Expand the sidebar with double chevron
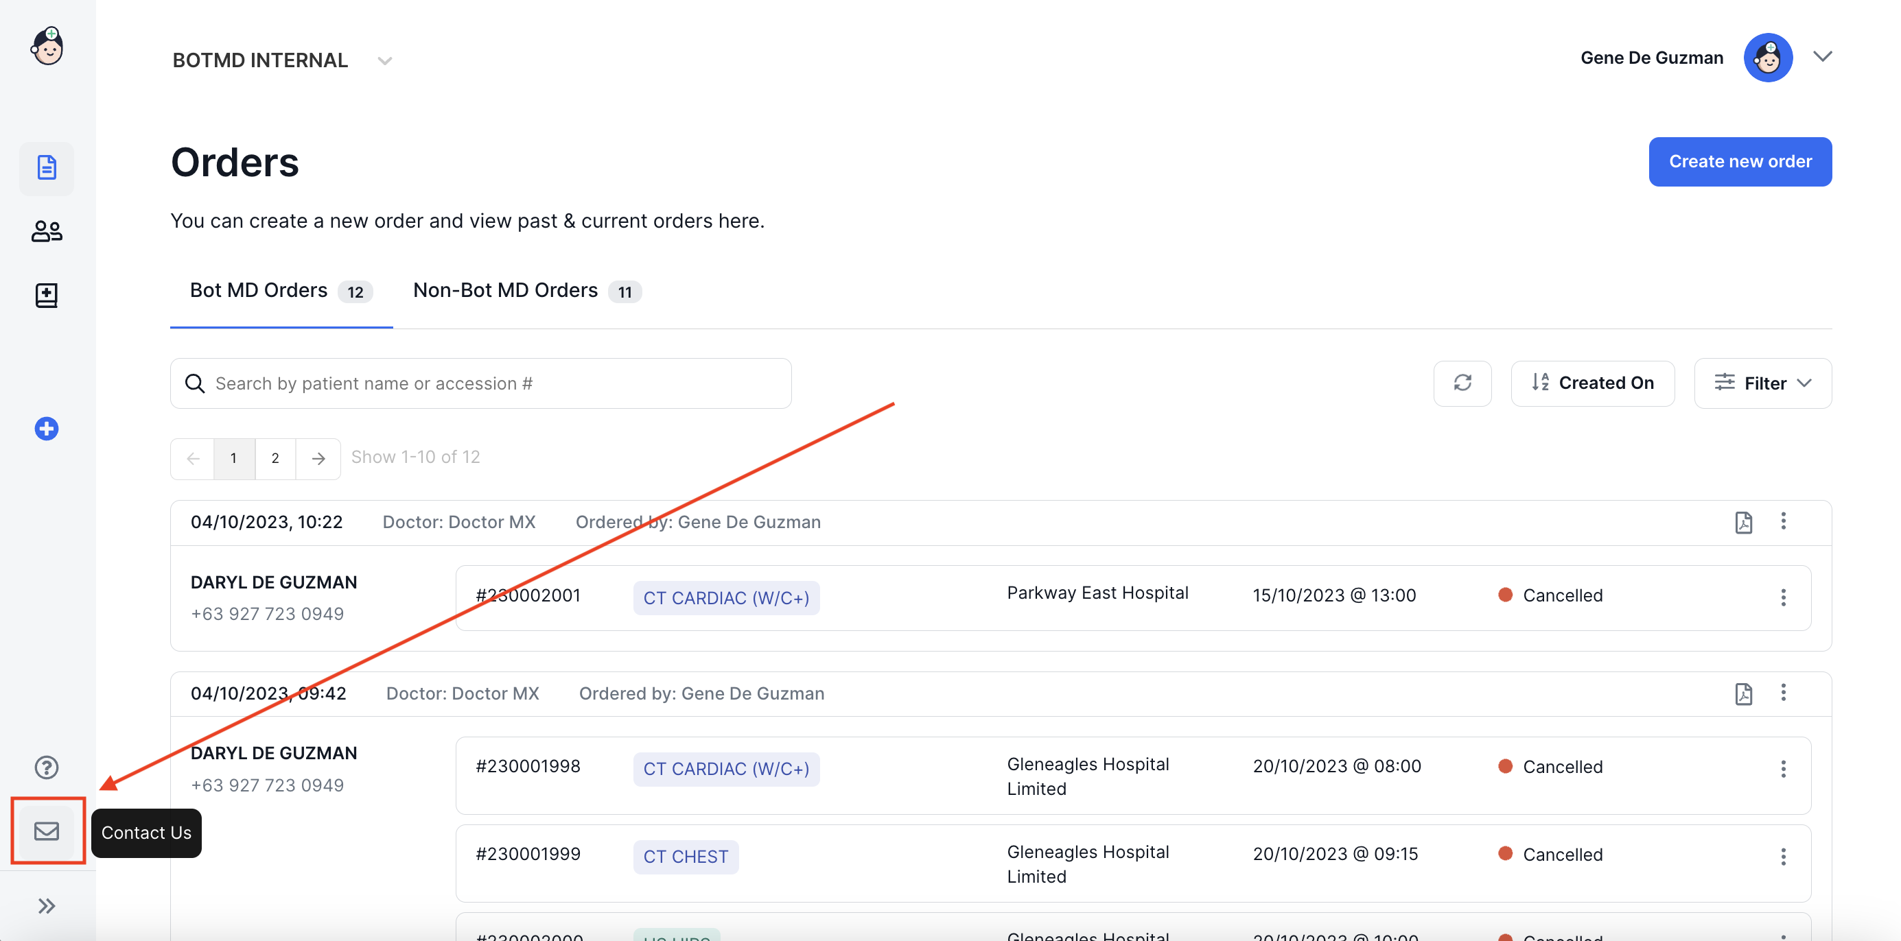This screenshot has width=1901, height=941. click(x=47, y=905)
